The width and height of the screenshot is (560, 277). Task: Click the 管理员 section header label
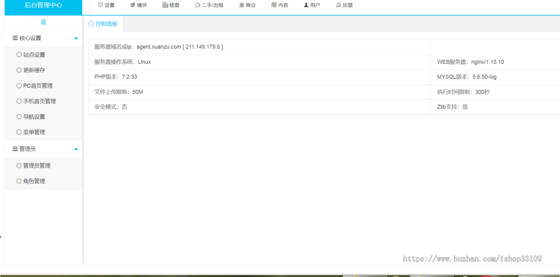[27, 149]
